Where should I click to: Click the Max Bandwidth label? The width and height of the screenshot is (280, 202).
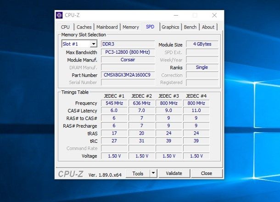coord(81,52)
